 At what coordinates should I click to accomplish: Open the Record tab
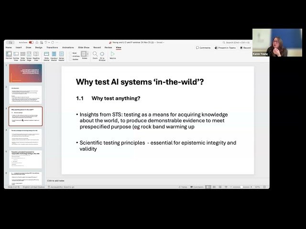click(97, 48)
